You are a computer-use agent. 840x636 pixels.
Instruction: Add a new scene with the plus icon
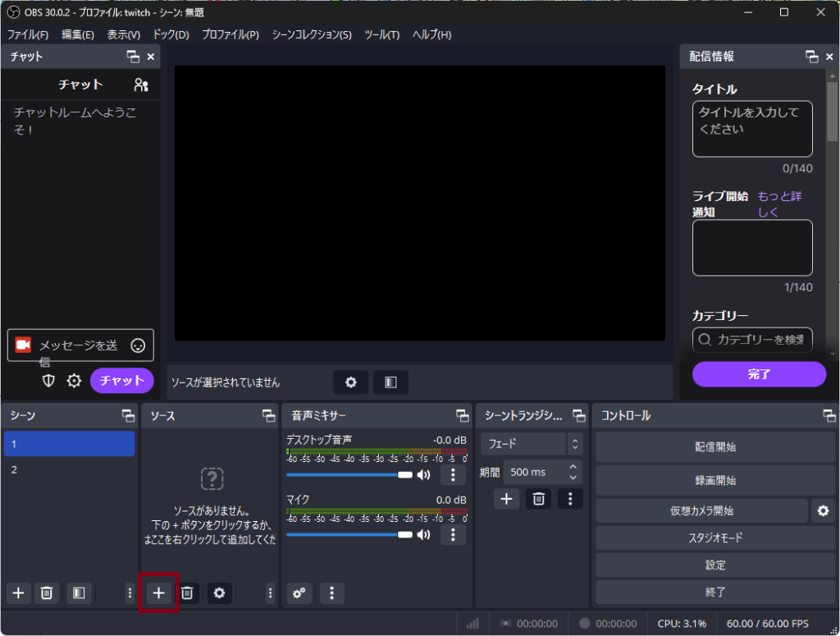(18, 593)
